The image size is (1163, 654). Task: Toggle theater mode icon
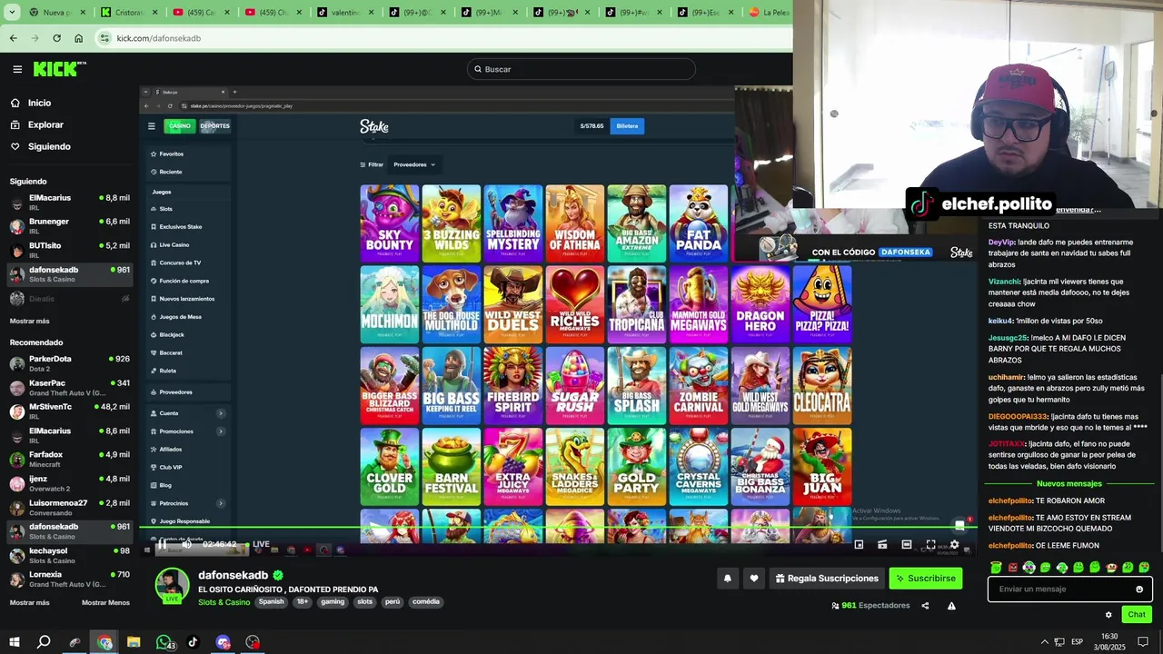pyautogui.click(x=906, y=545)
